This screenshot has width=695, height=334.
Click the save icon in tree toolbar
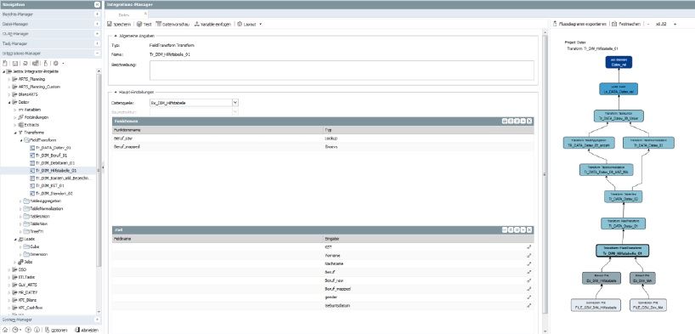(14, 64)
